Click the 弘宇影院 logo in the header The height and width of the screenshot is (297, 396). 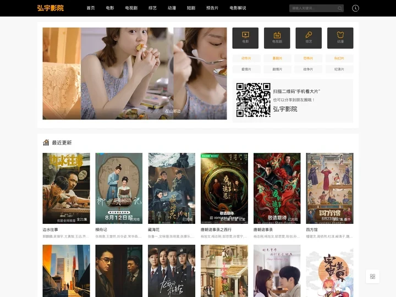point(51,8)
